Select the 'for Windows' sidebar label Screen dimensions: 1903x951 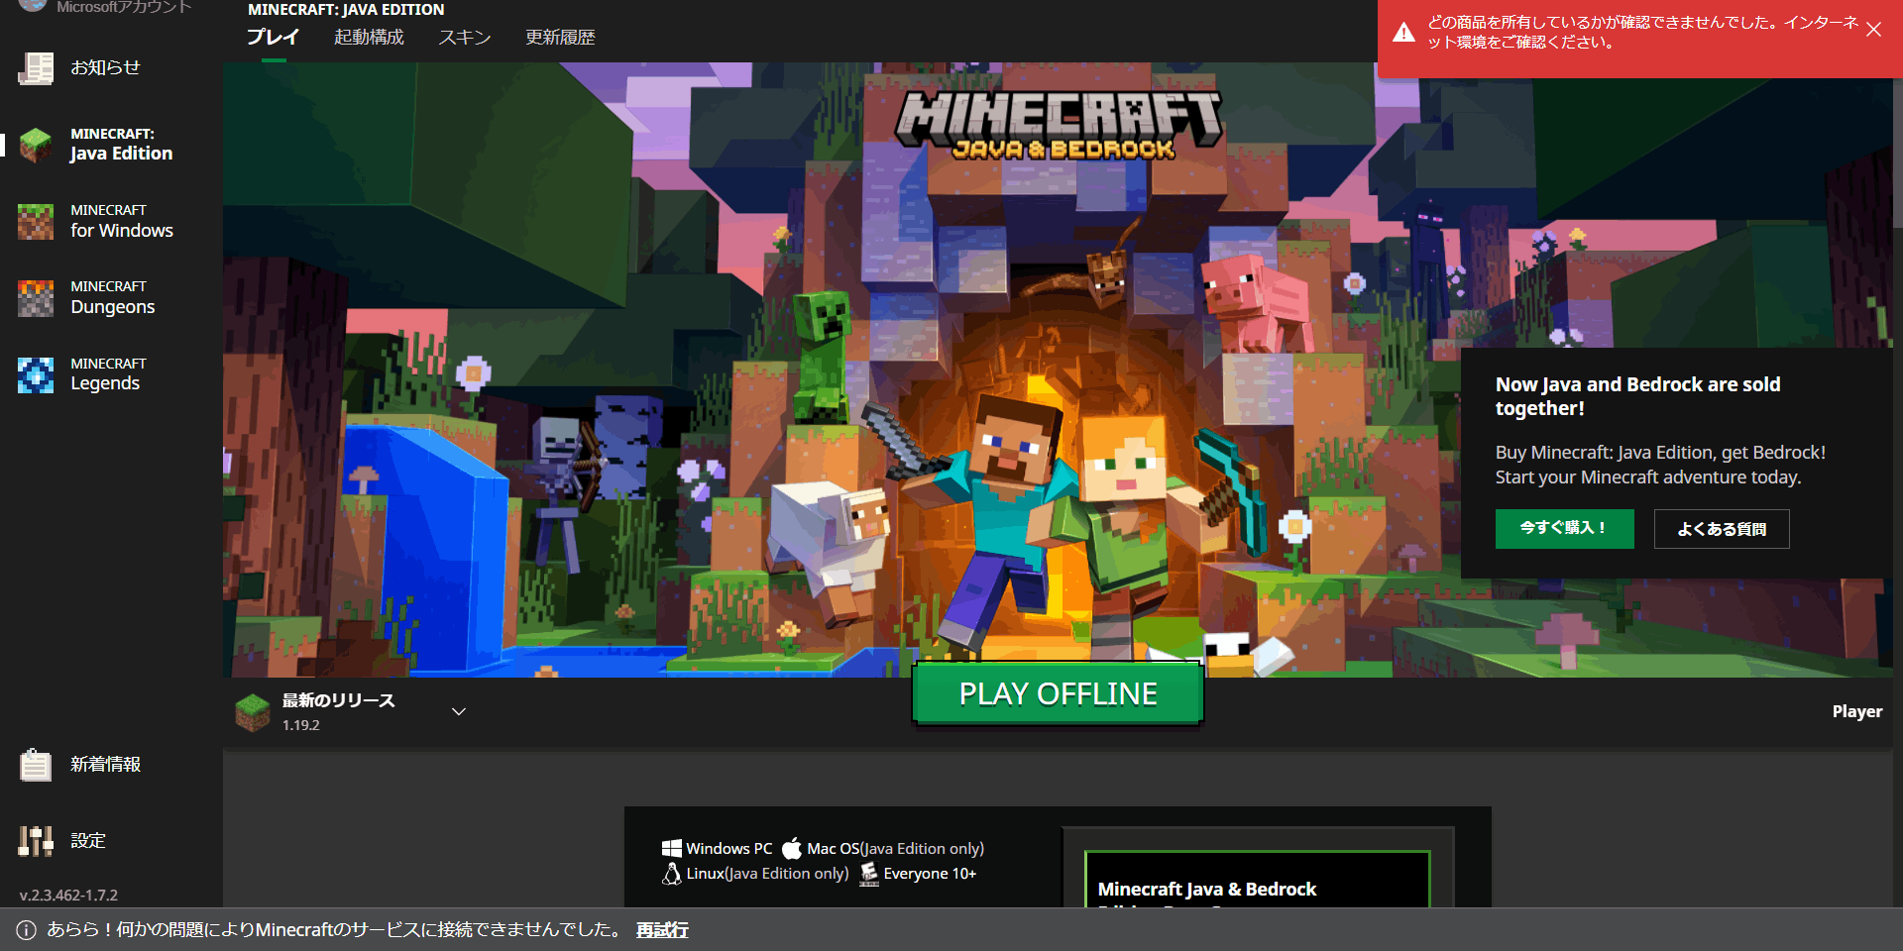pos(122,230)
